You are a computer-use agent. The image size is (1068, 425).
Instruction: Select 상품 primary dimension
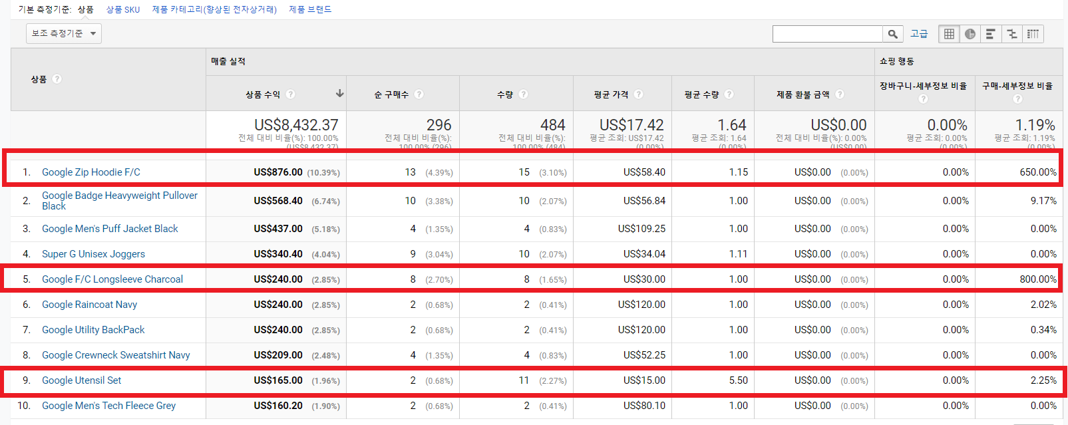tap(85, 9)
